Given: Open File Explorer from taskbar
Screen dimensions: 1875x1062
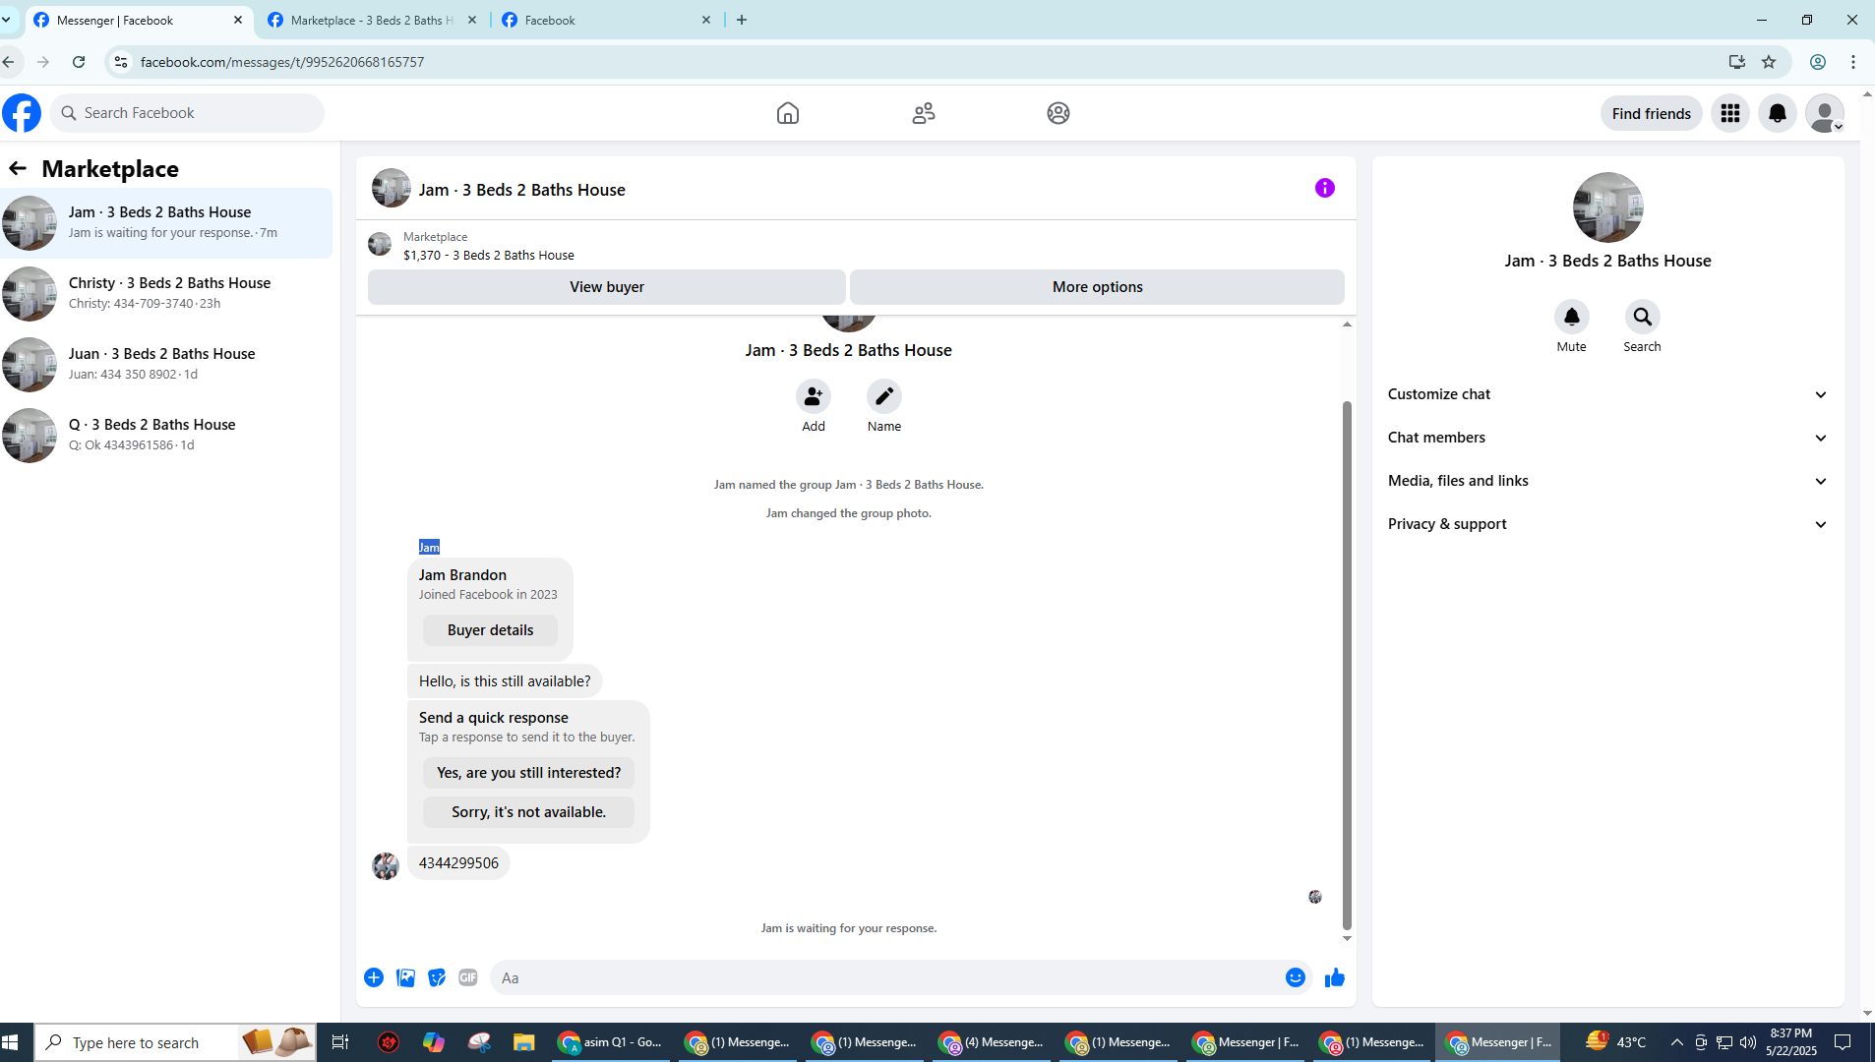Looking at the screenshot, I should pos(523,1042).
